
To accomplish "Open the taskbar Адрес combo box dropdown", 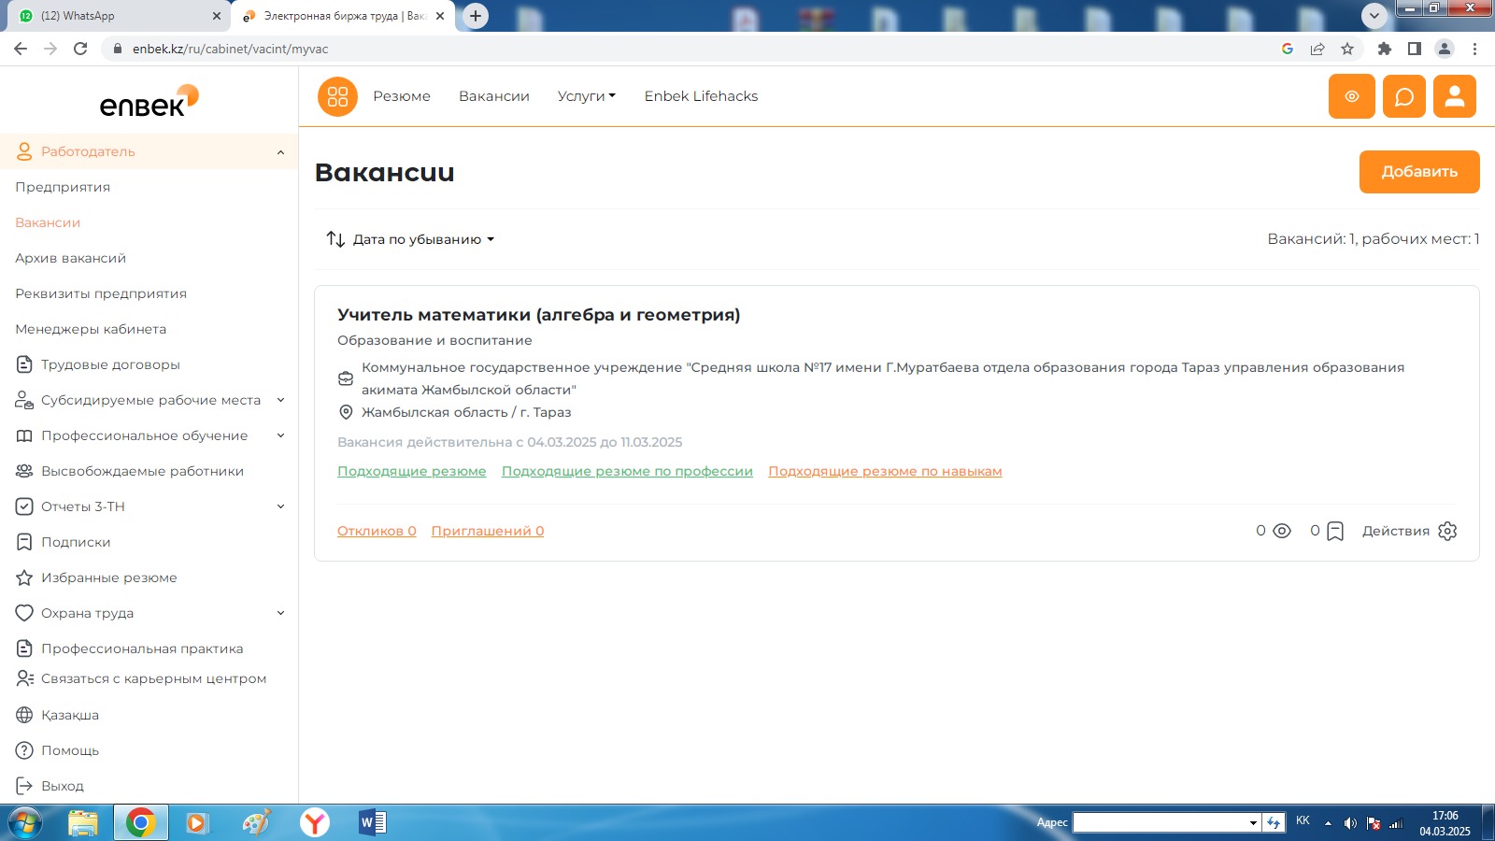I will coord(1253,822).
